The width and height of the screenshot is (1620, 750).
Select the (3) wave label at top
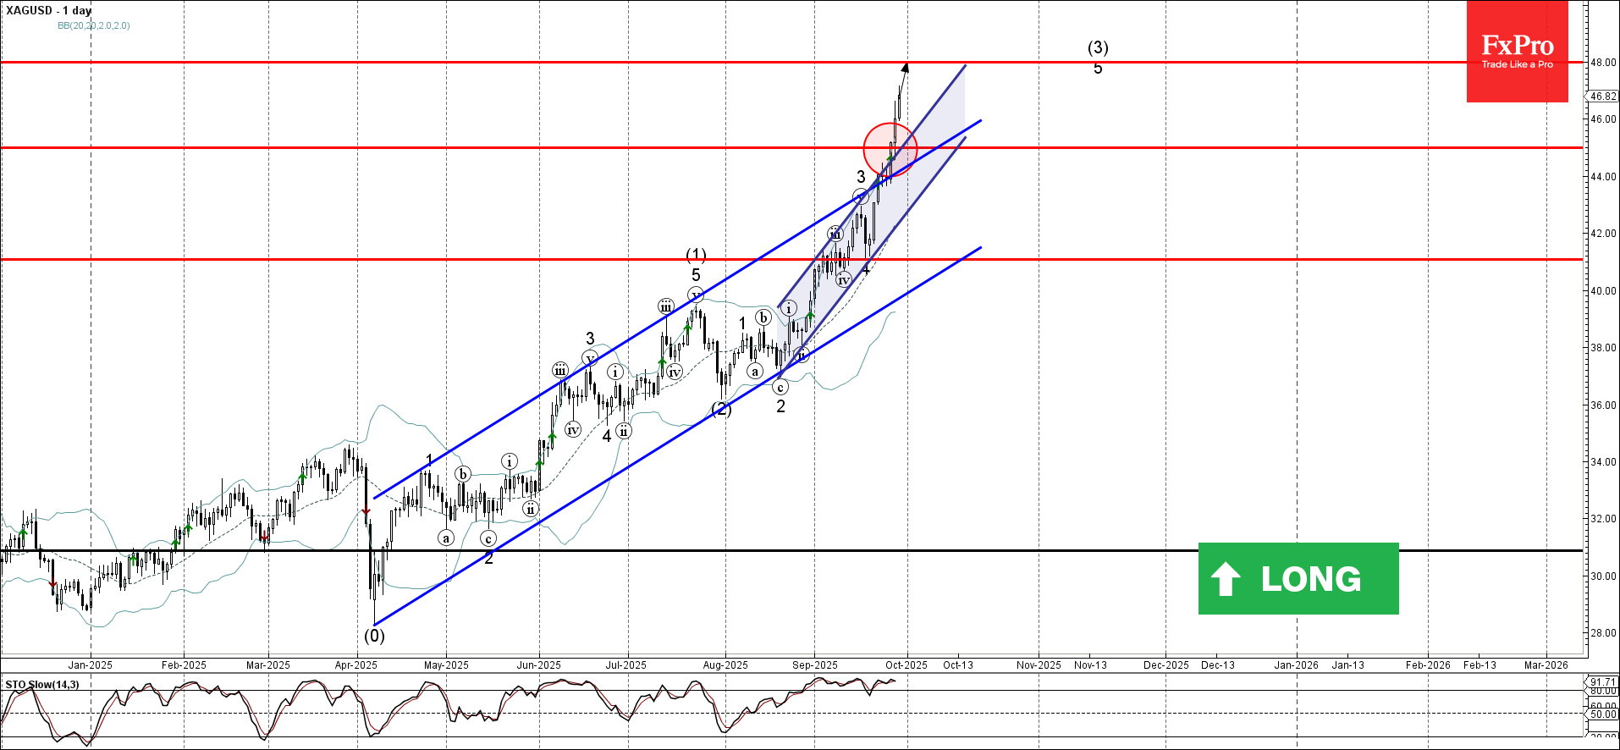[x=1098, y=47]
